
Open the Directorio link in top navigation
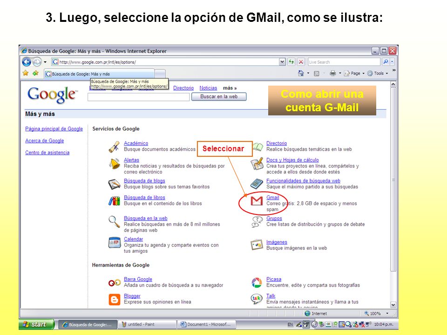point(183,88)
